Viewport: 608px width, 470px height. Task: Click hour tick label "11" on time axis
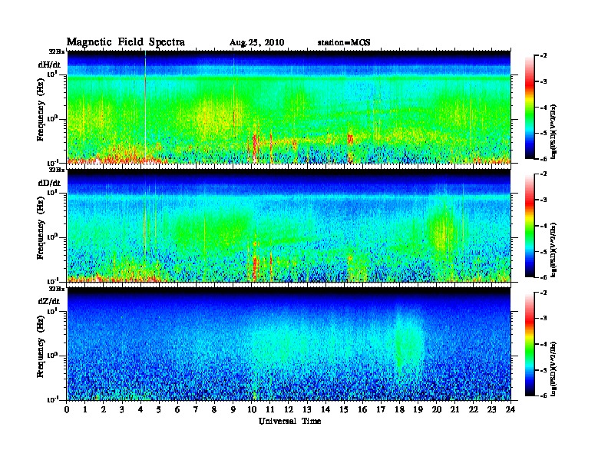[x=270, y=409]
